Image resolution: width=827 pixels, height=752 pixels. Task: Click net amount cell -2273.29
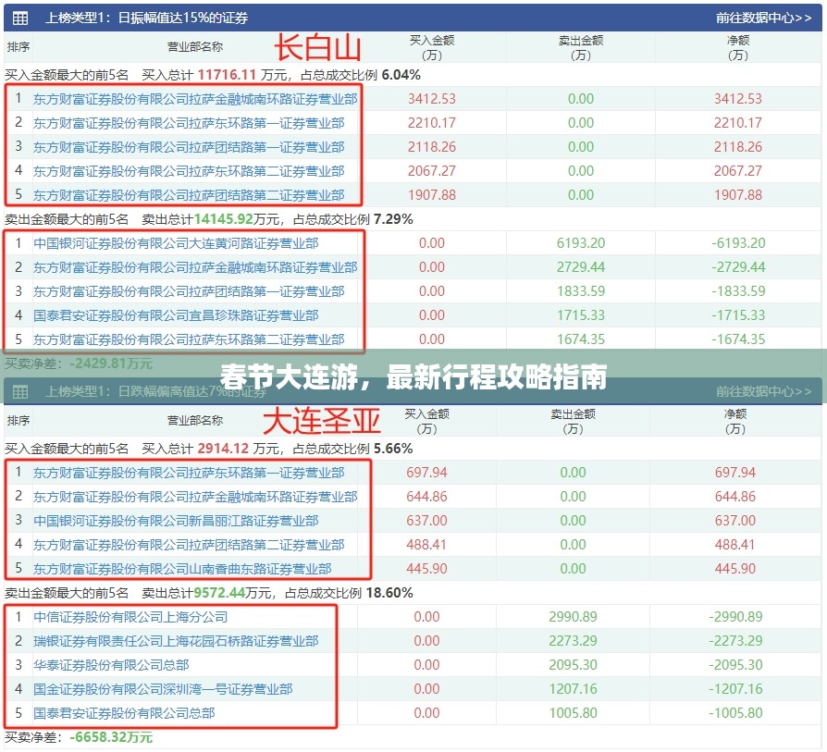click(735, 641)
